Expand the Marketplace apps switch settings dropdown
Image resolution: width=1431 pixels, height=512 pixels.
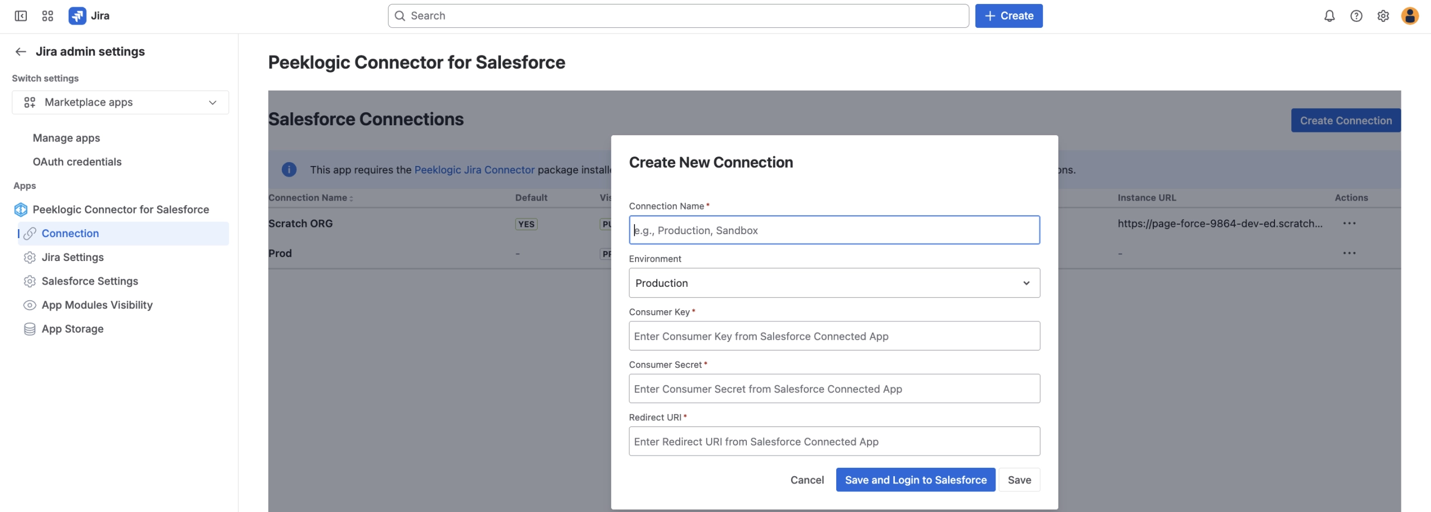click(120, 102)
